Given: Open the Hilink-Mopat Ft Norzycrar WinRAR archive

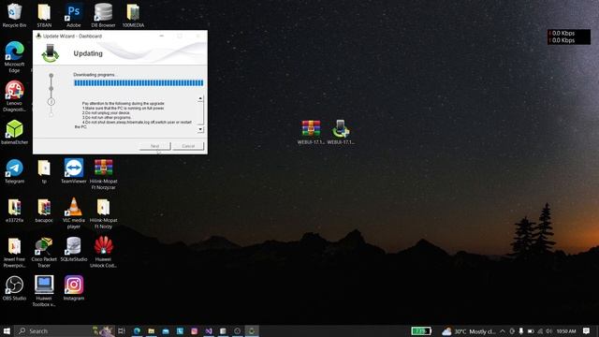Looking at the screenshot, I should 103,174.
